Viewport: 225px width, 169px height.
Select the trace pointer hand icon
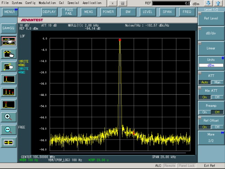[x=9, y=54]
